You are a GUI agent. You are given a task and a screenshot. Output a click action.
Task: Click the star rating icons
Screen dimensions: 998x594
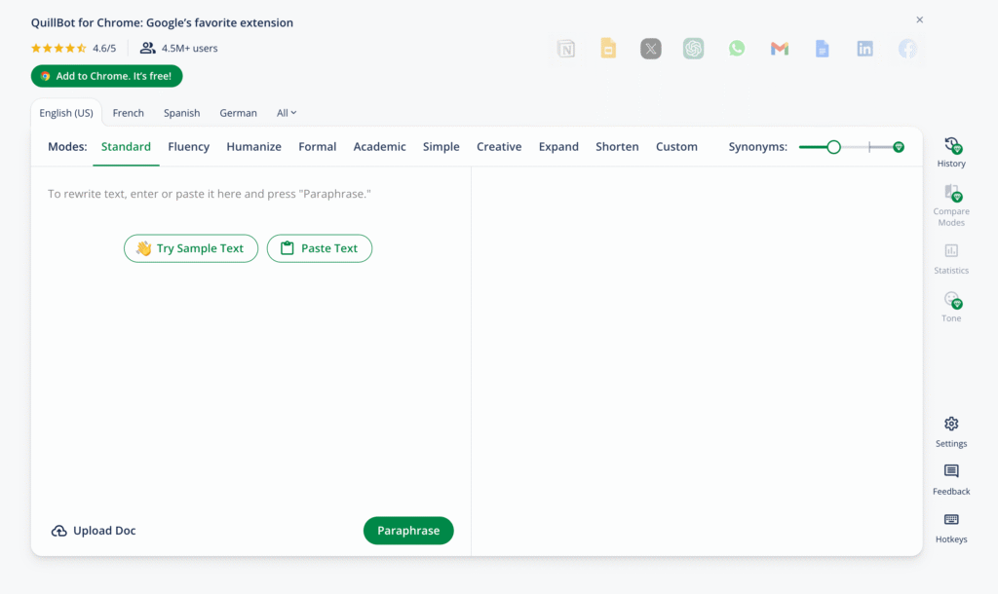tap(58, 48)
